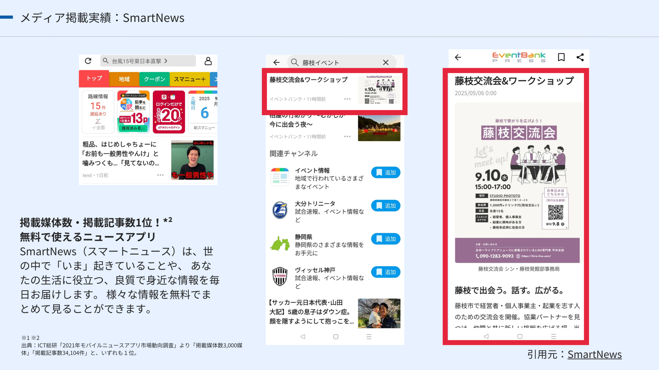This screenshot has height=370, width=659.
Task: Open the 今に出会う夜〜 article
Action: tap(291, 124)
